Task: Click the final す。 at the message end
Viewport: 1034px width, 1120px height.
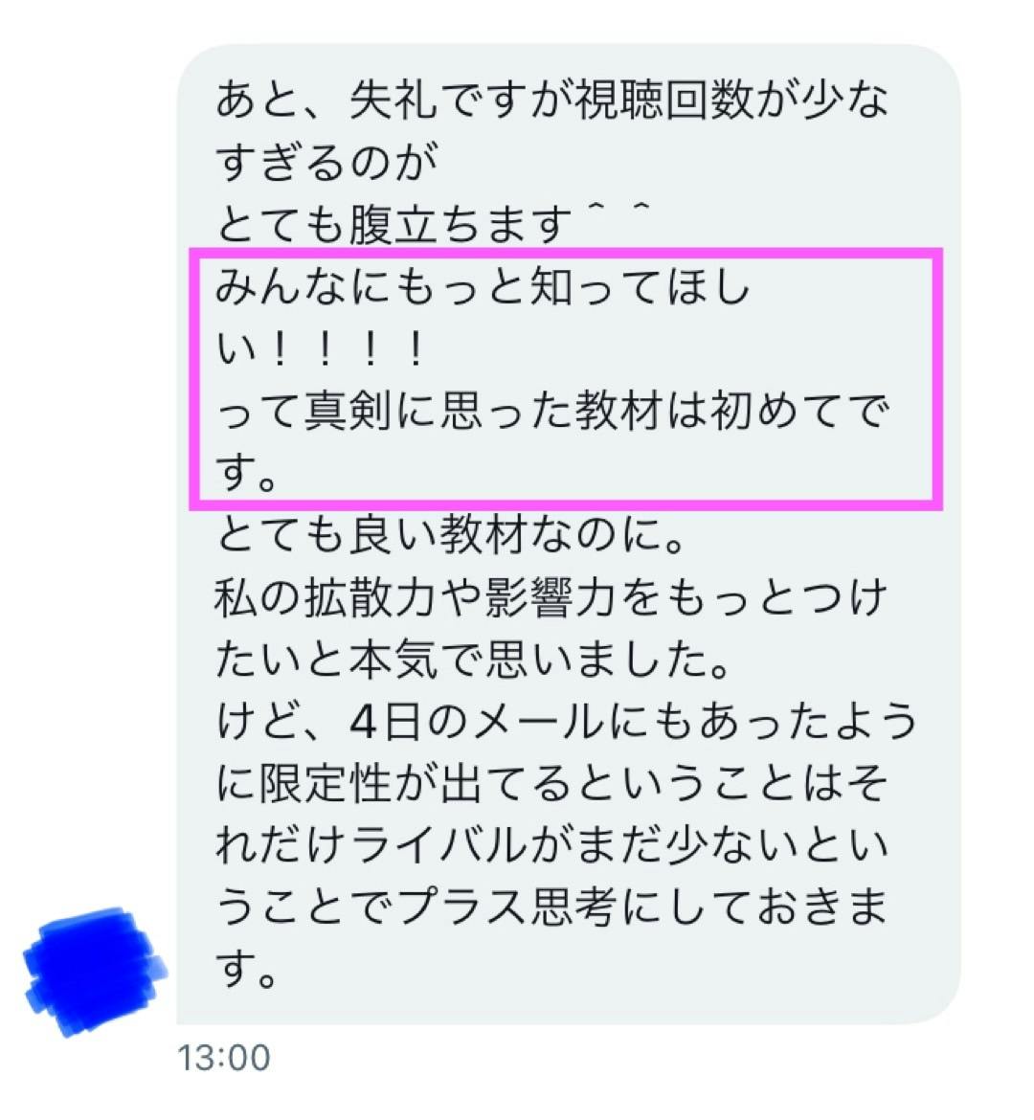Action: pos(246,970)
